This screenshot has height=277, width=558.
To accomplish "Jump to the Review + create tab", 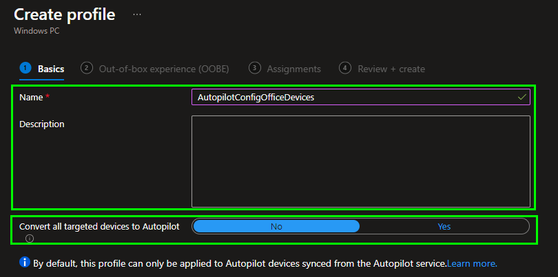I will coord(391,69).
